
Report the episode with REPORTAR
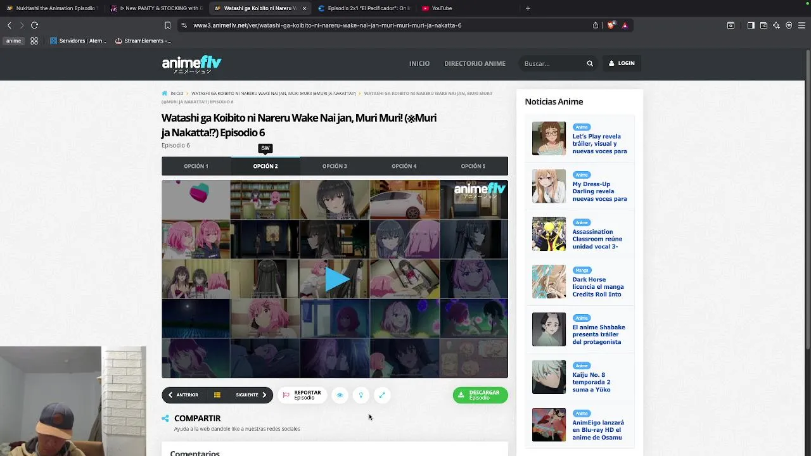point(302,395)
